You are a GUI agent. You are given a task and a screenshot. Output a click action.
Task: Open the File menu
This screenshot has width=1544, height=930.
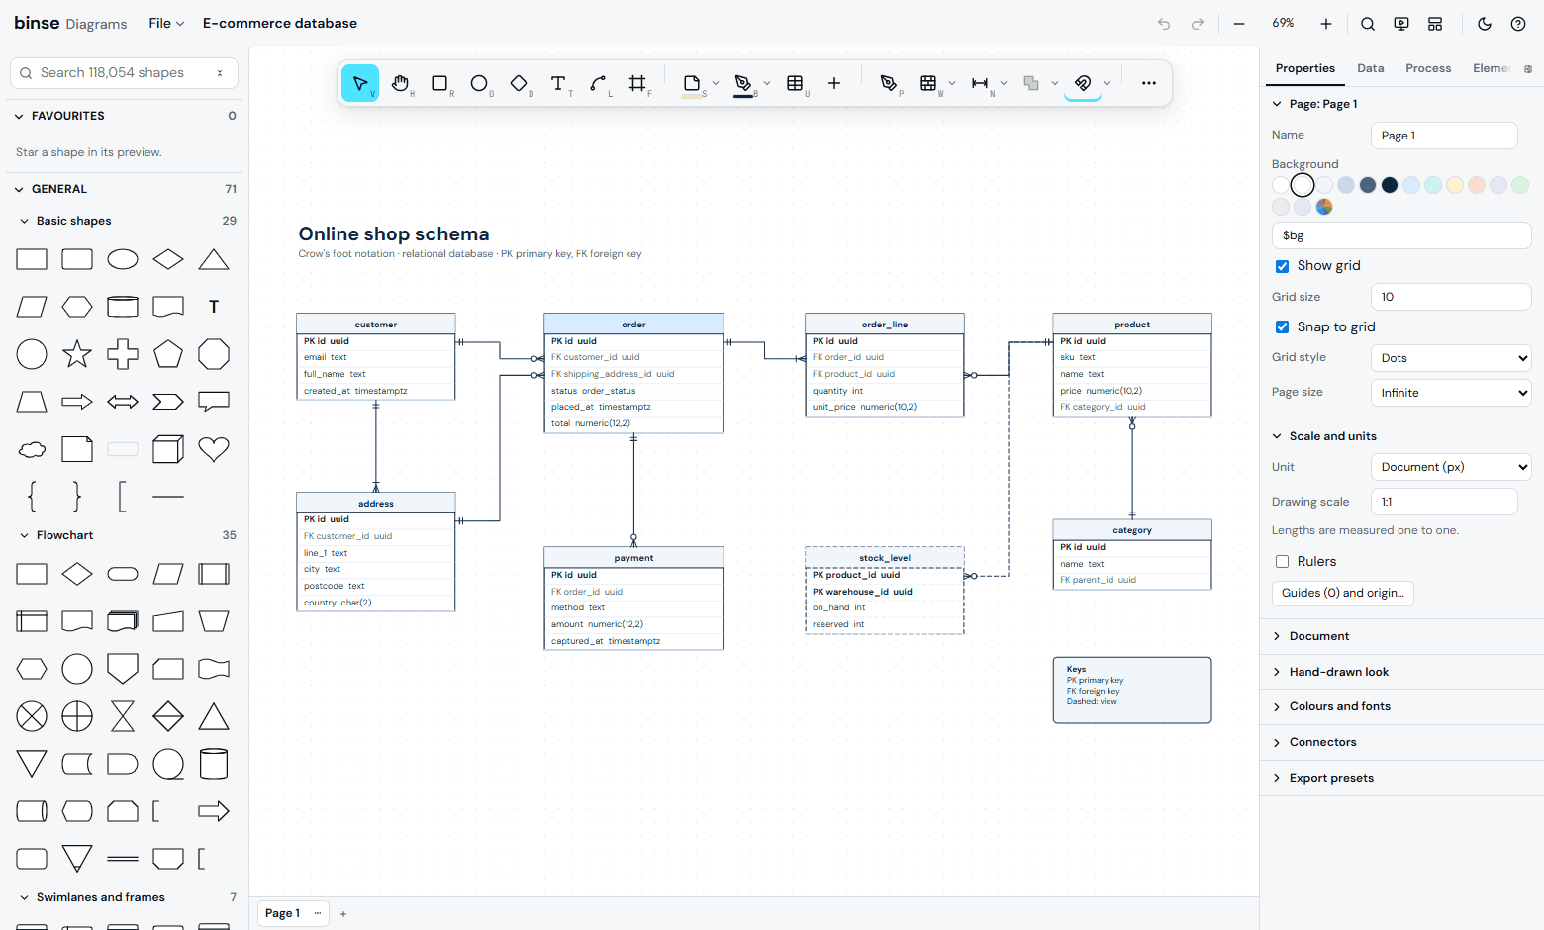[166, 23]
